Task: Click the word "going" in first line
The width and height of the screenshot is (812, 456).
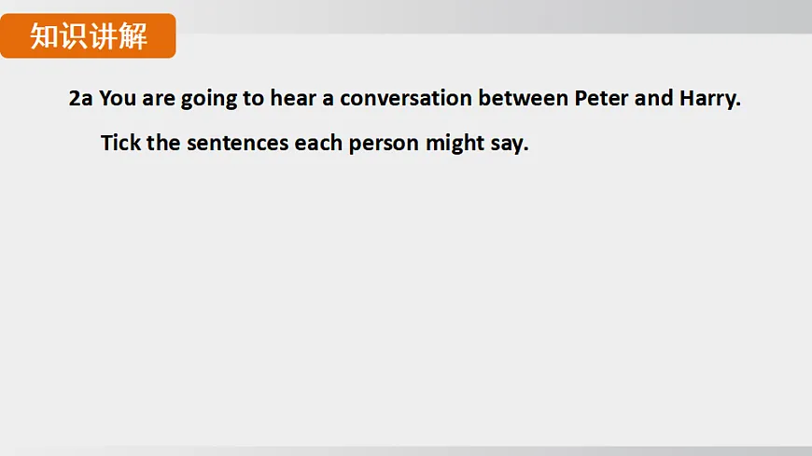Action: [209, 99]
